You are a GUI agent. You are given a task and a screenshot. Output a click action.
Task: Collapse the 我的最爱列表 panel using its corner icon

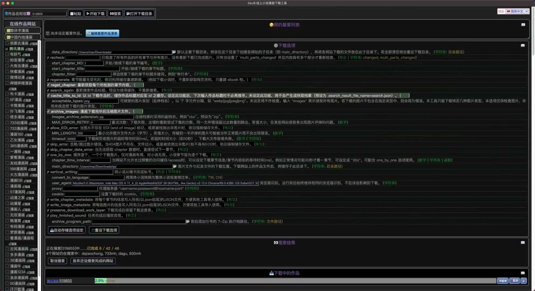(523, 25)
